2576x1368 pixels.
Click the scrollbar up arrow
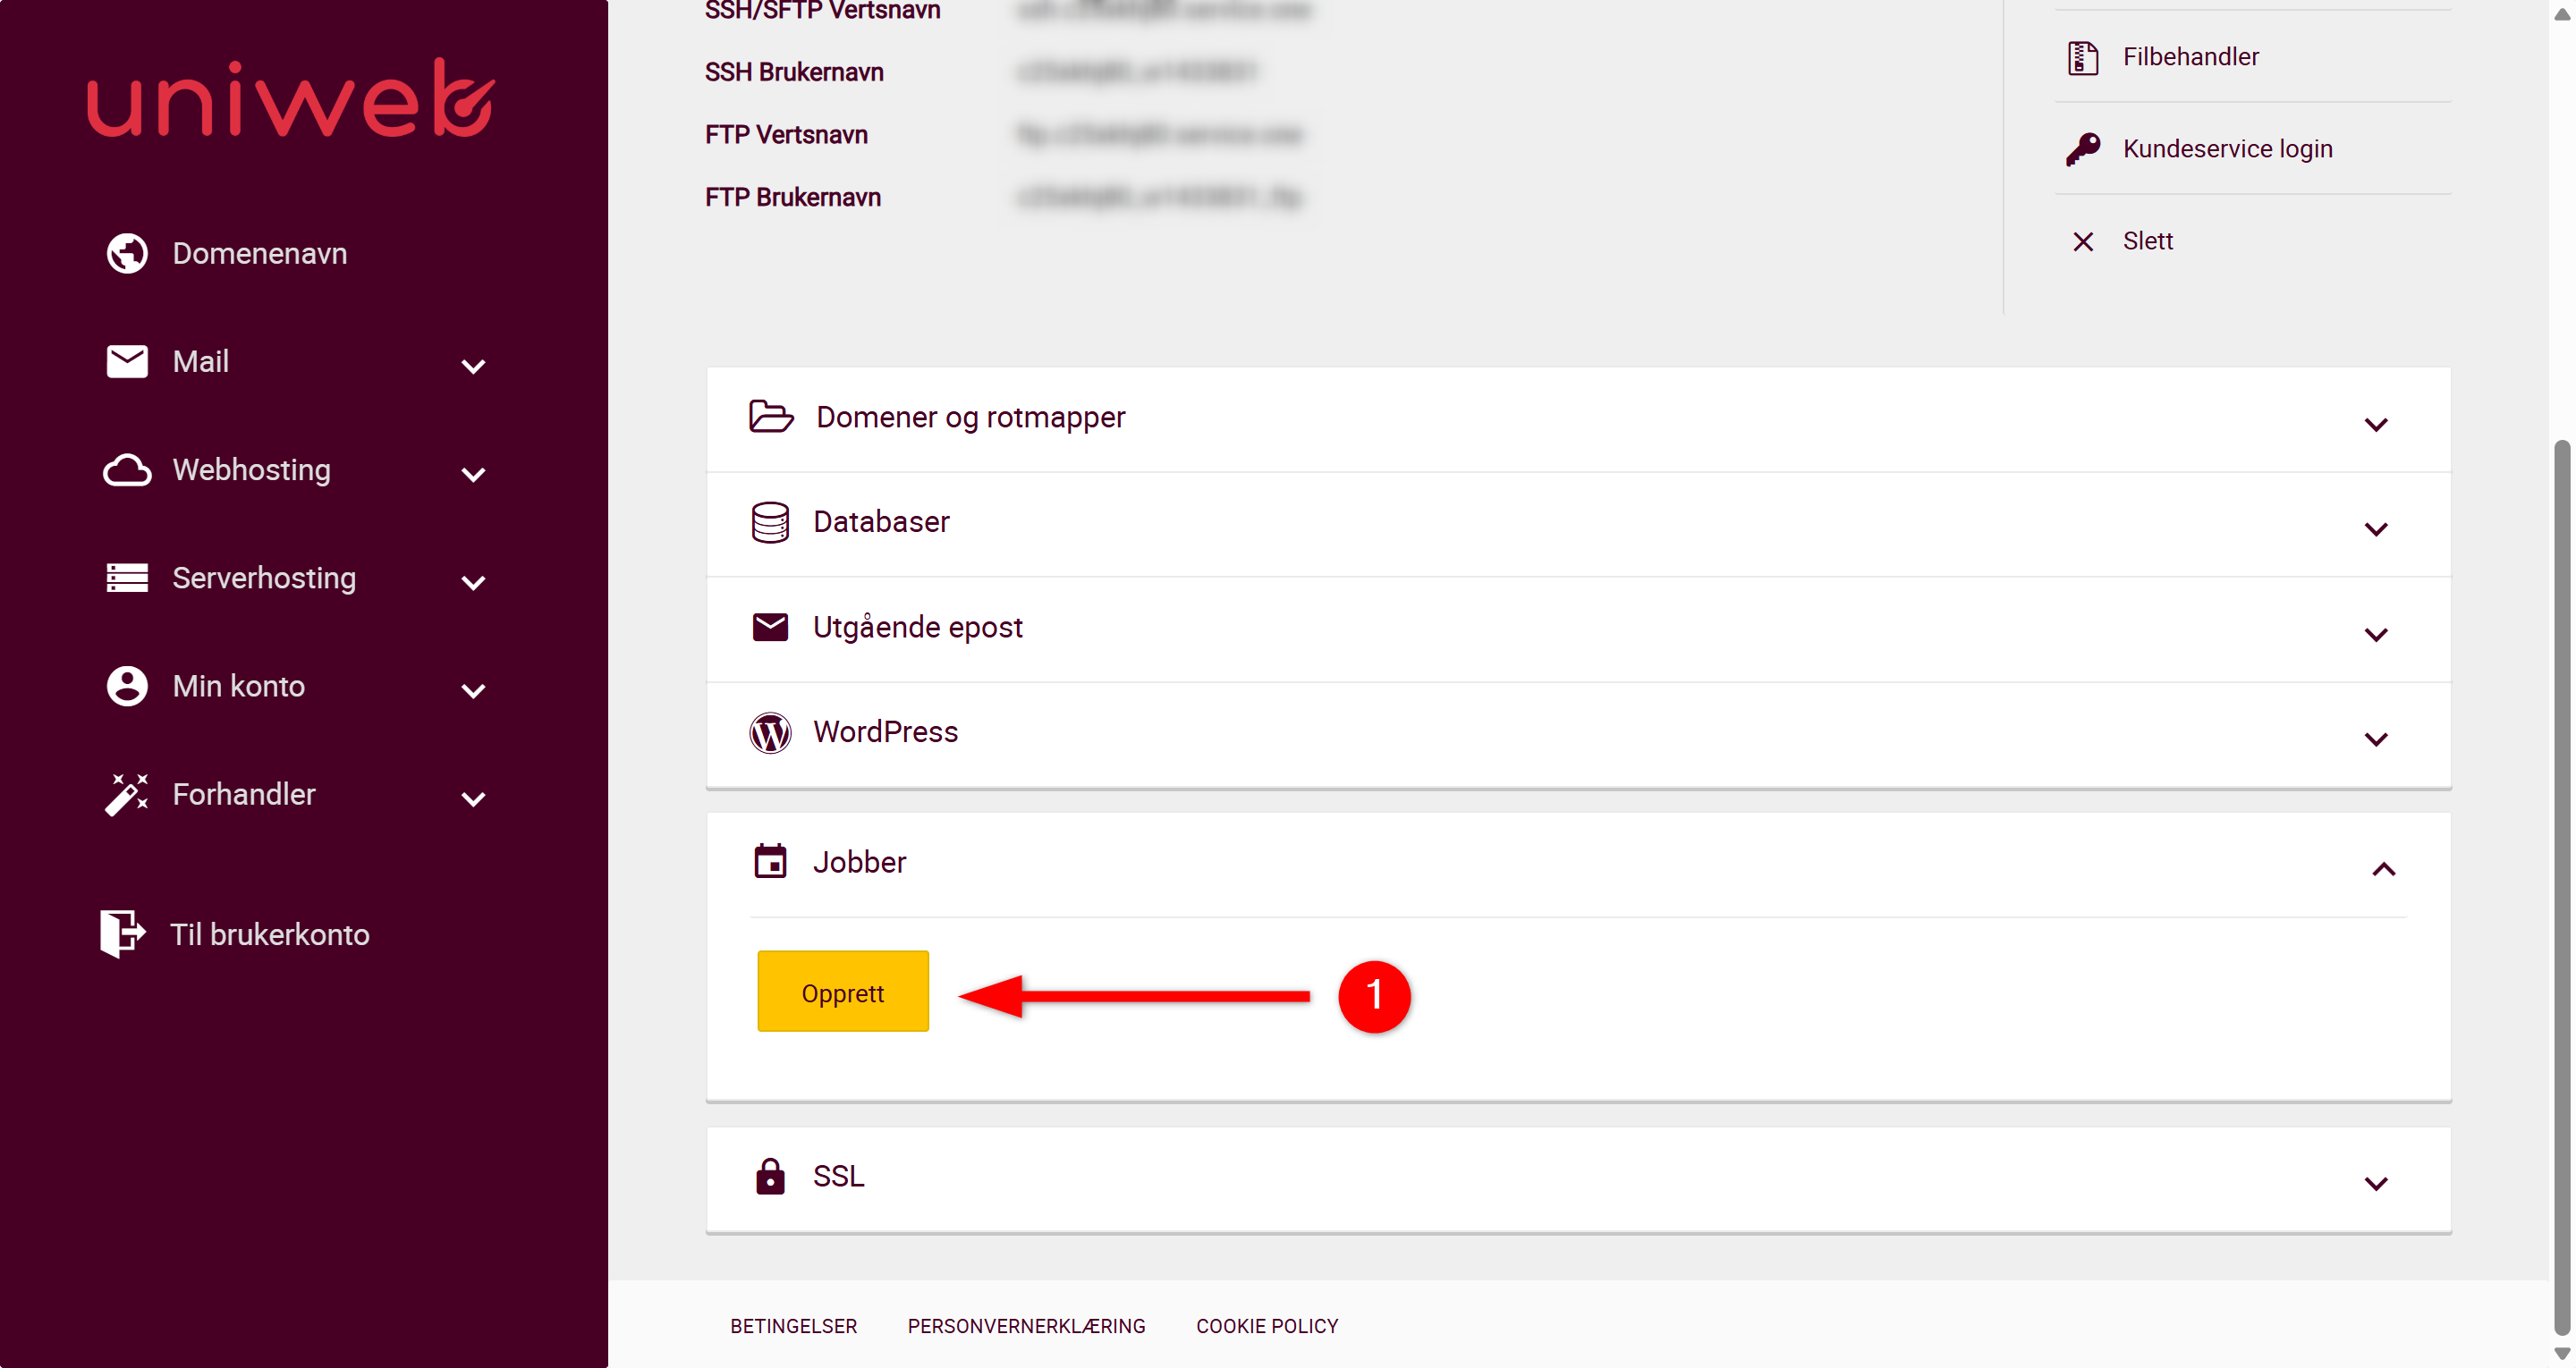2561,14
